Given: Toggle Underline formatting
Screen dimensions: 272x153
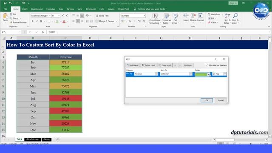Looking at the screenshot, I should [x=41, y=21].
